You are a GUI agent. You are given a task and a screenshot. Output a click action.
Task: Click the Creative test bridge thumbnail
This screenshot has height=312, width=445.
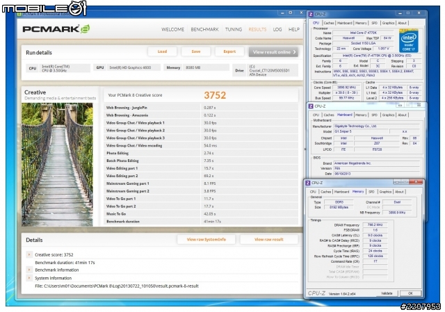[57, 165]
